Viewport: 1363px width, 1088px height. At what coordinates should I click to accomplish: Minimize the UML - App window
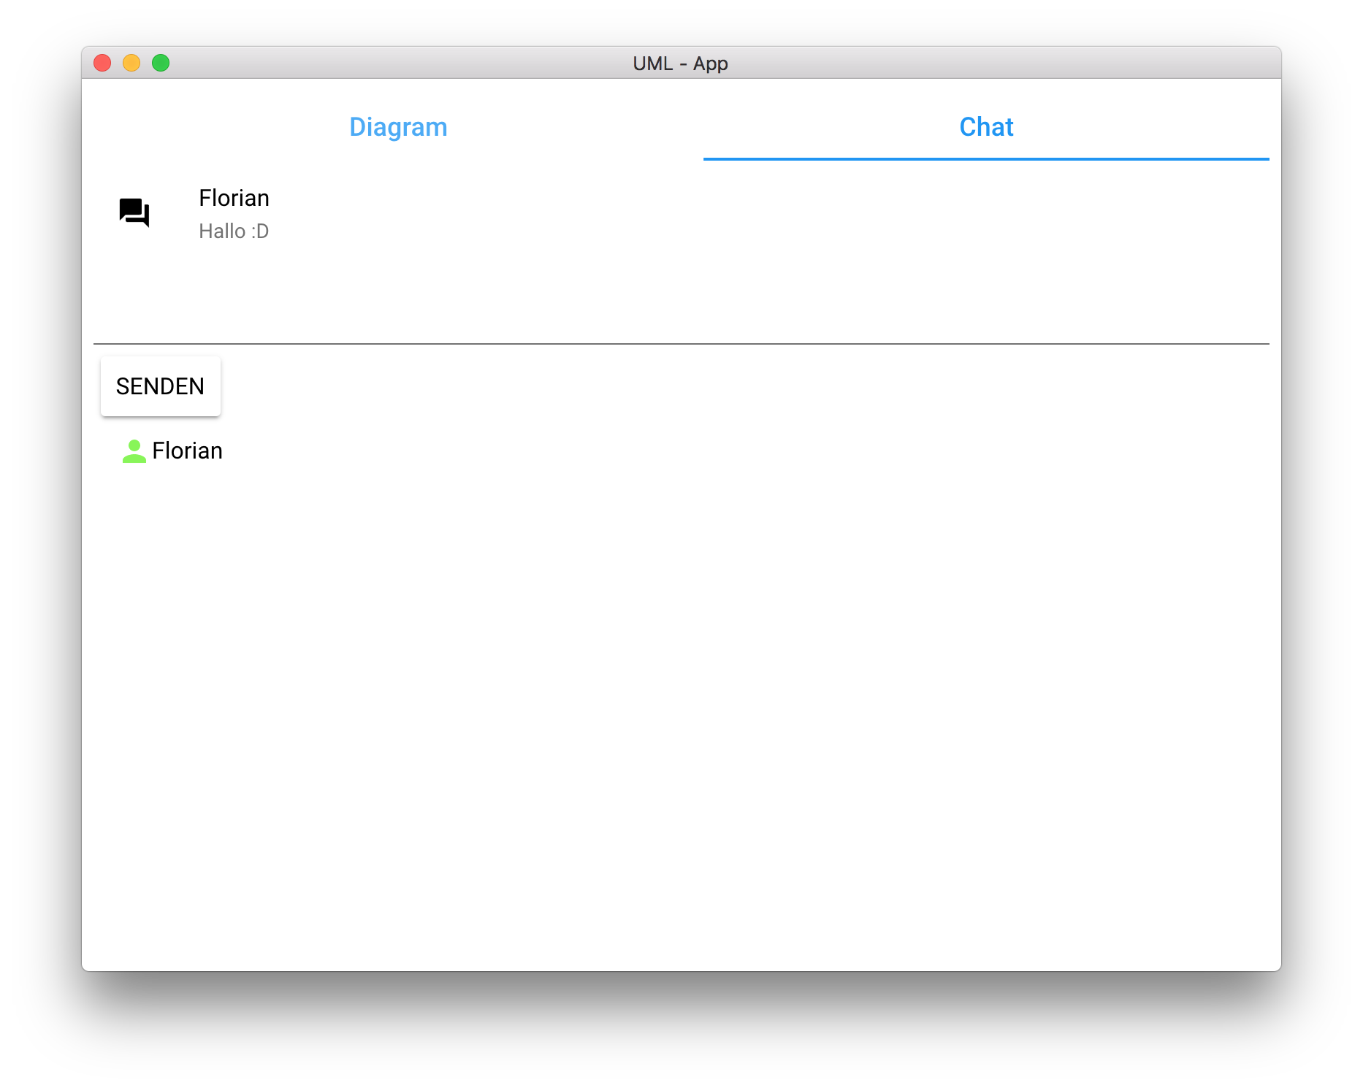(x=131, y=63)
